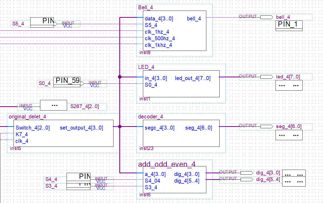This screenshot has width=323, height=203.
Task: Select the S0_4 input pin name label
Action: click(45, 83)
